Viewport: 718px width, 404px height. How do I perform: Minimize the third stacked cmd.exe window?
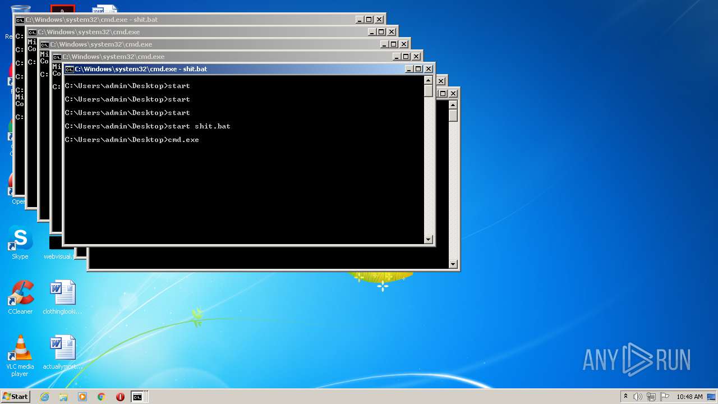[x=384, y=44]
